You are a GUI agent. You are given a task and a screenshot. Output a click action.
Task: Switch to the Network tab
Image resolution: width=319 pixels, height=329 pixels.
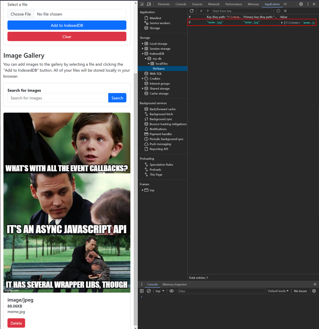point(214,4)
